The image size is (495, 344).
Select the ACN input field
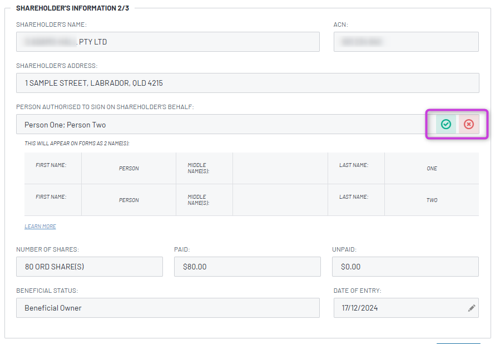click(405, 42)
